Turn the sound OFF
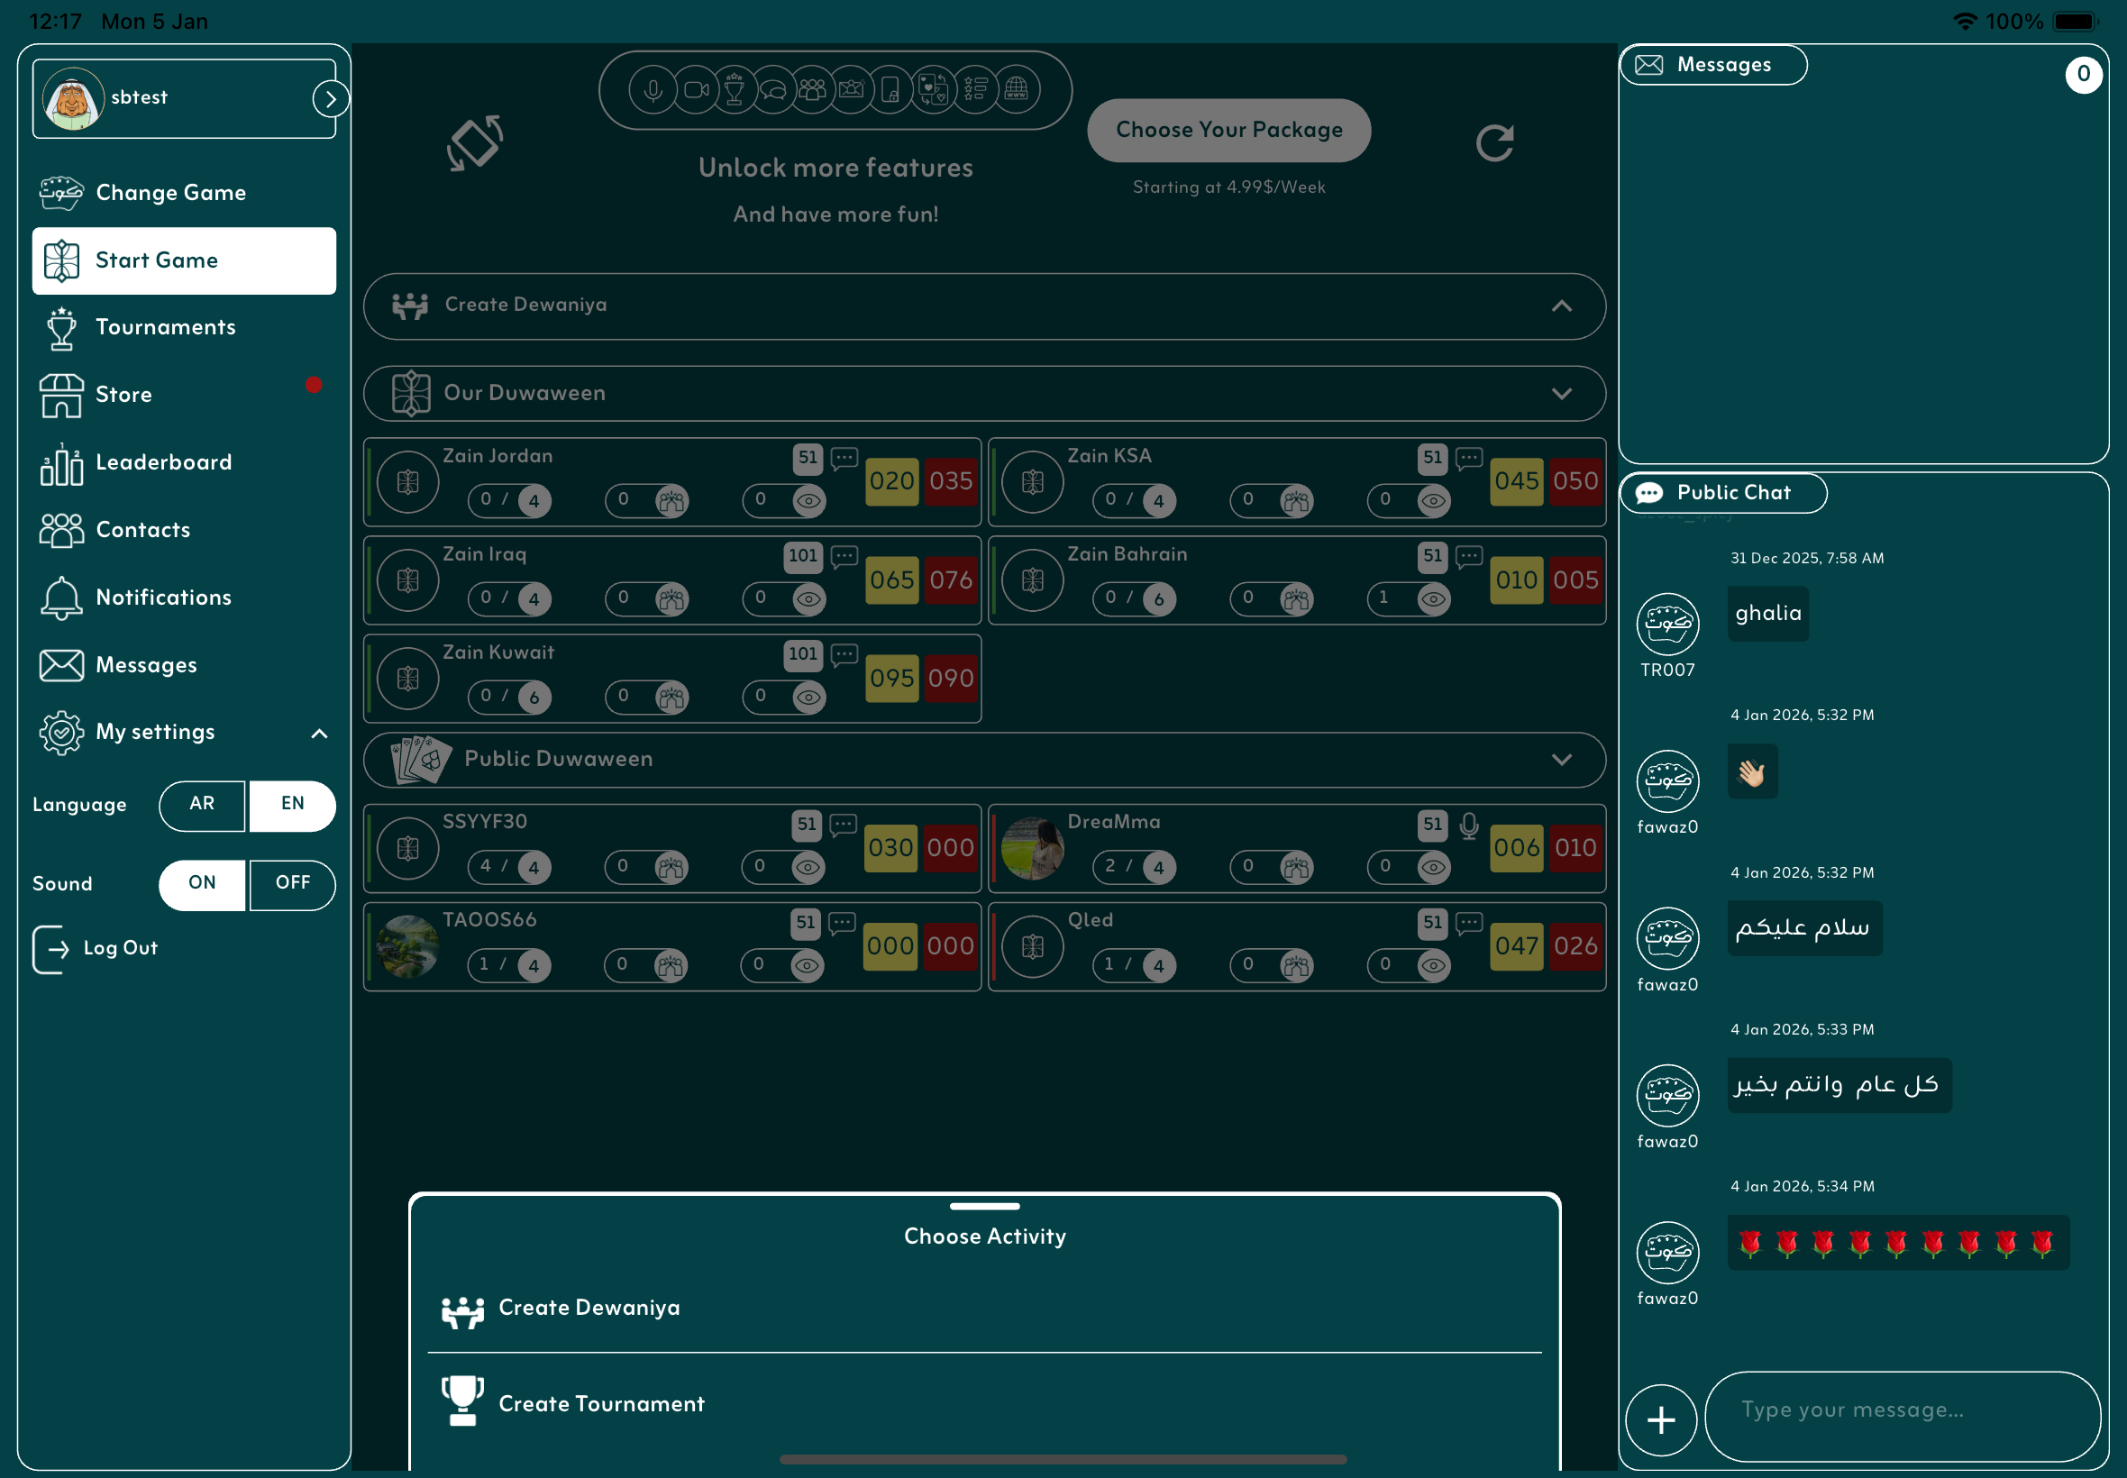2127x1478 pixels. point(293,883)
